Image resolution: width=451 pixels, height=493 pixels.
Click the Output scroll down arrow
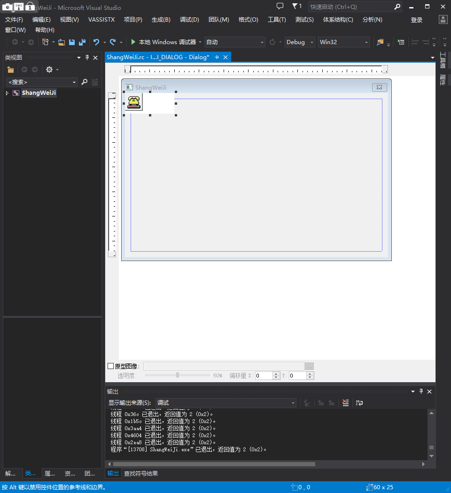pyautogui.click(x=431, y=456)
